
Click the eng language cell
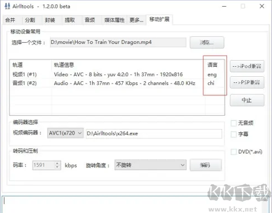[x=212, y=75]
